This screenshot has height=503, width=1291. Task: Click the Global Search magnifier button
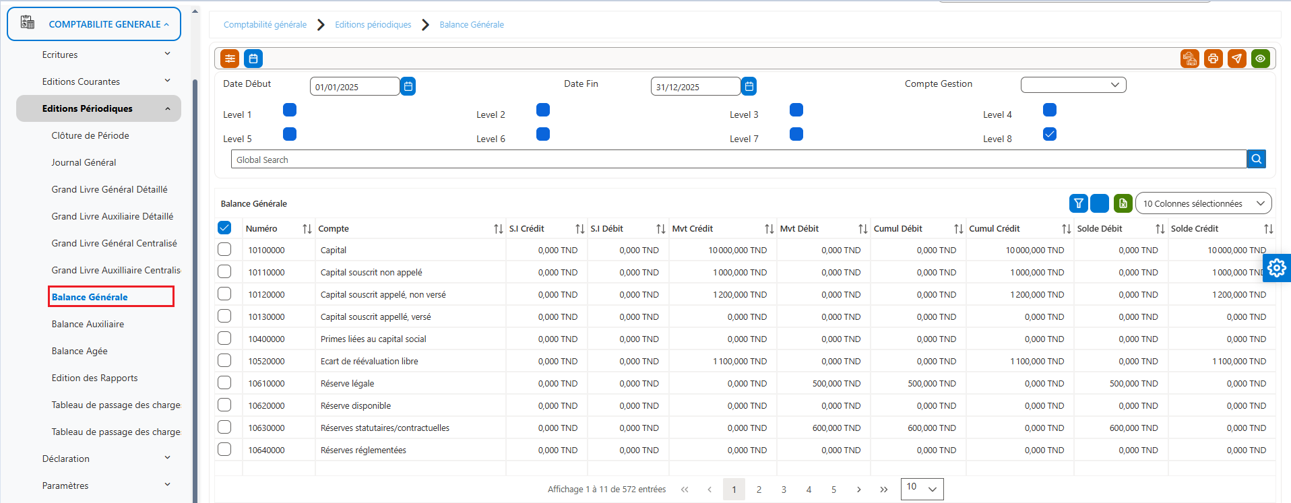tap(1256, 159)
